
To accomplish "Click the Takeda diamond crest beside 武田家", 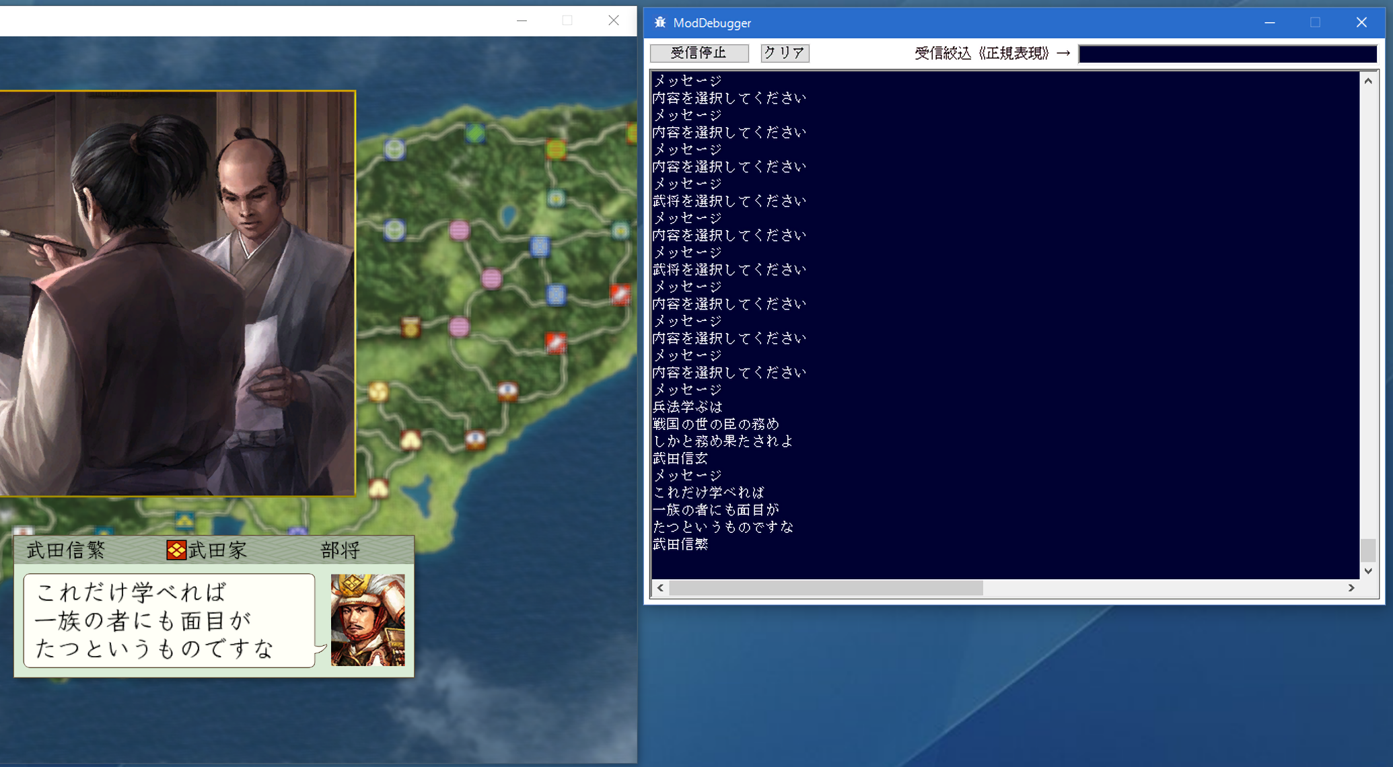I will click(176, 550).
